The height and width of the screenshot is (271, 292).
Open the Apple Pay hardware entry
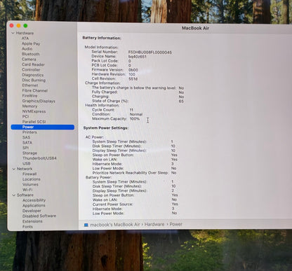[31, 43]
